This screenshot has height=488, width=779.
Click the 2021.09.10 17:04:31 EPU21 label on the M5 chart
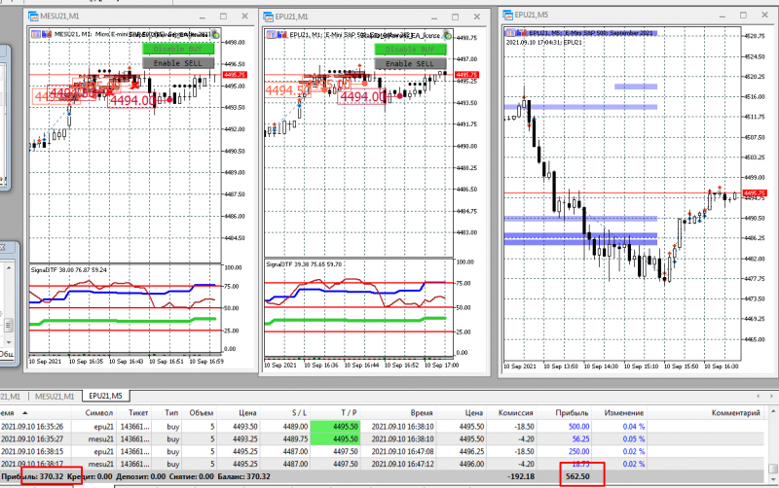point(544,43)
